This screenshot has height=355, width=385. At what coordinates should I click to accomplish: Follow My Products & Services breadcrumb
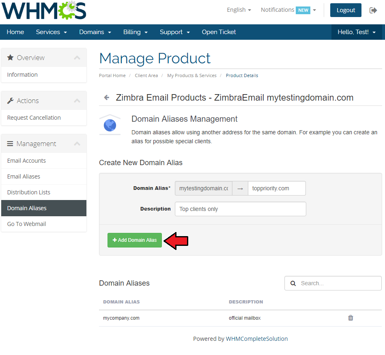[x=192, y=75]
